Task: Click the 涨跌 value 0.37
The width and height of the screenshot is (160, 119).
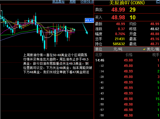Action: [x=121, y=29]
